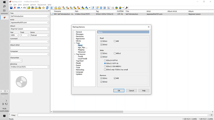The width and height of the screenshot is (214, 120).
Task: Click the last red converter icon
Action: pos(78,8)
